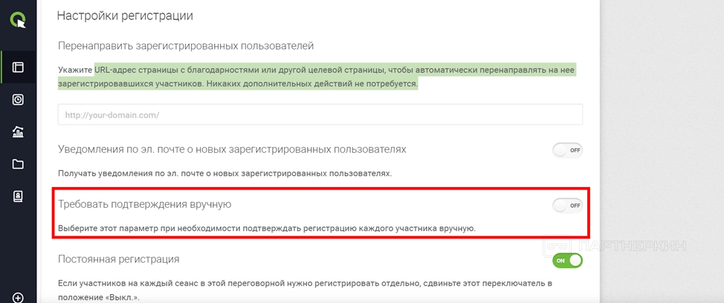The width and height of the screenshot is (724, 303).
Task: Click the plus icon at the sidebar bottom
Action: click(x=18, y=298)
